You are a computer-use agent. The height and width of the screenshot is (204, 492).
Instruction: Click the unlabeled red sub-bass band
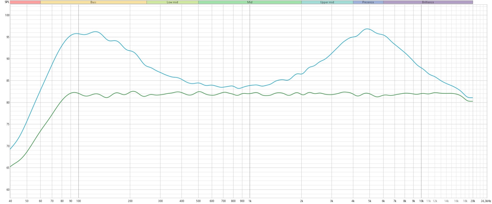point(25,2)
